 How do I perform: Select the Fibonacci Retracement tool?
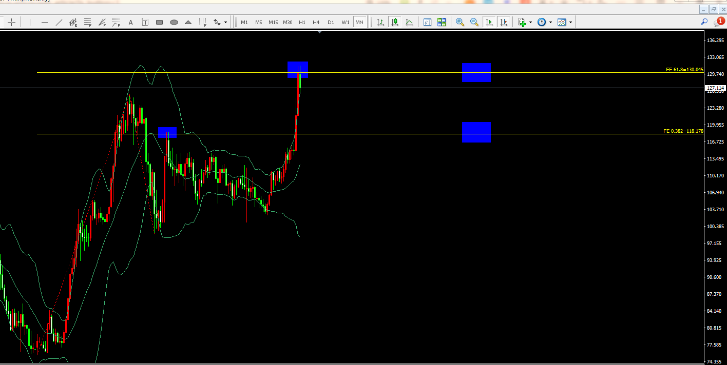tap(88, 22)
